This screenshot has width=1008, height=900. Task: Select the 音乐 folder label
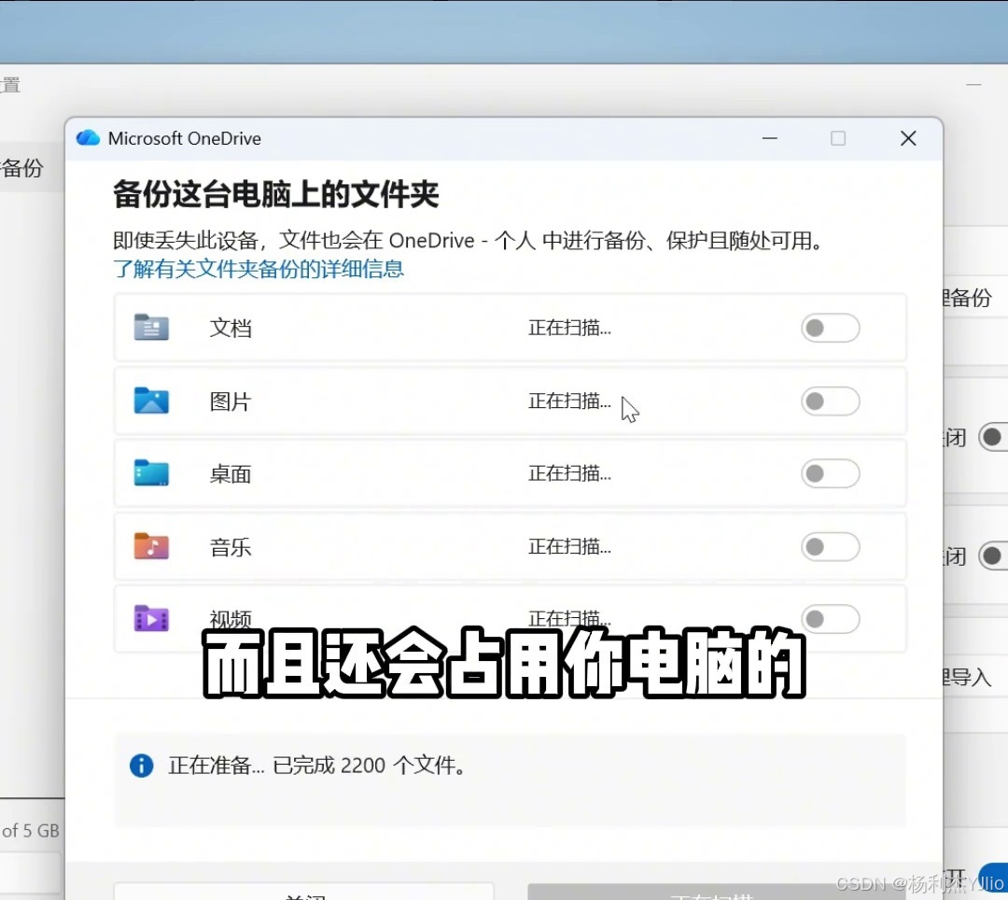click(x=231, y=548)
